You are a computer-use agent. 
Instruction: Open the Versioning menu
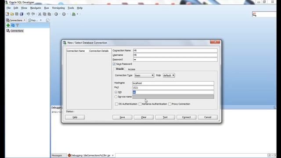click(x=58, y=8)
